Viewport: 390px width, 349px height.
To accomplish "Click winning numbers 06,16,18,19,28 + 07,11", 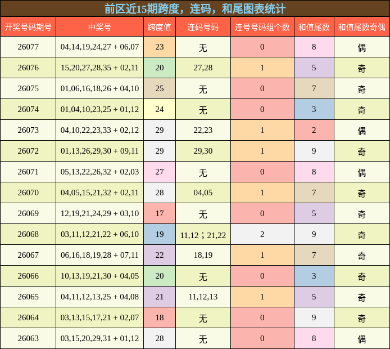I will click(99, 255).
